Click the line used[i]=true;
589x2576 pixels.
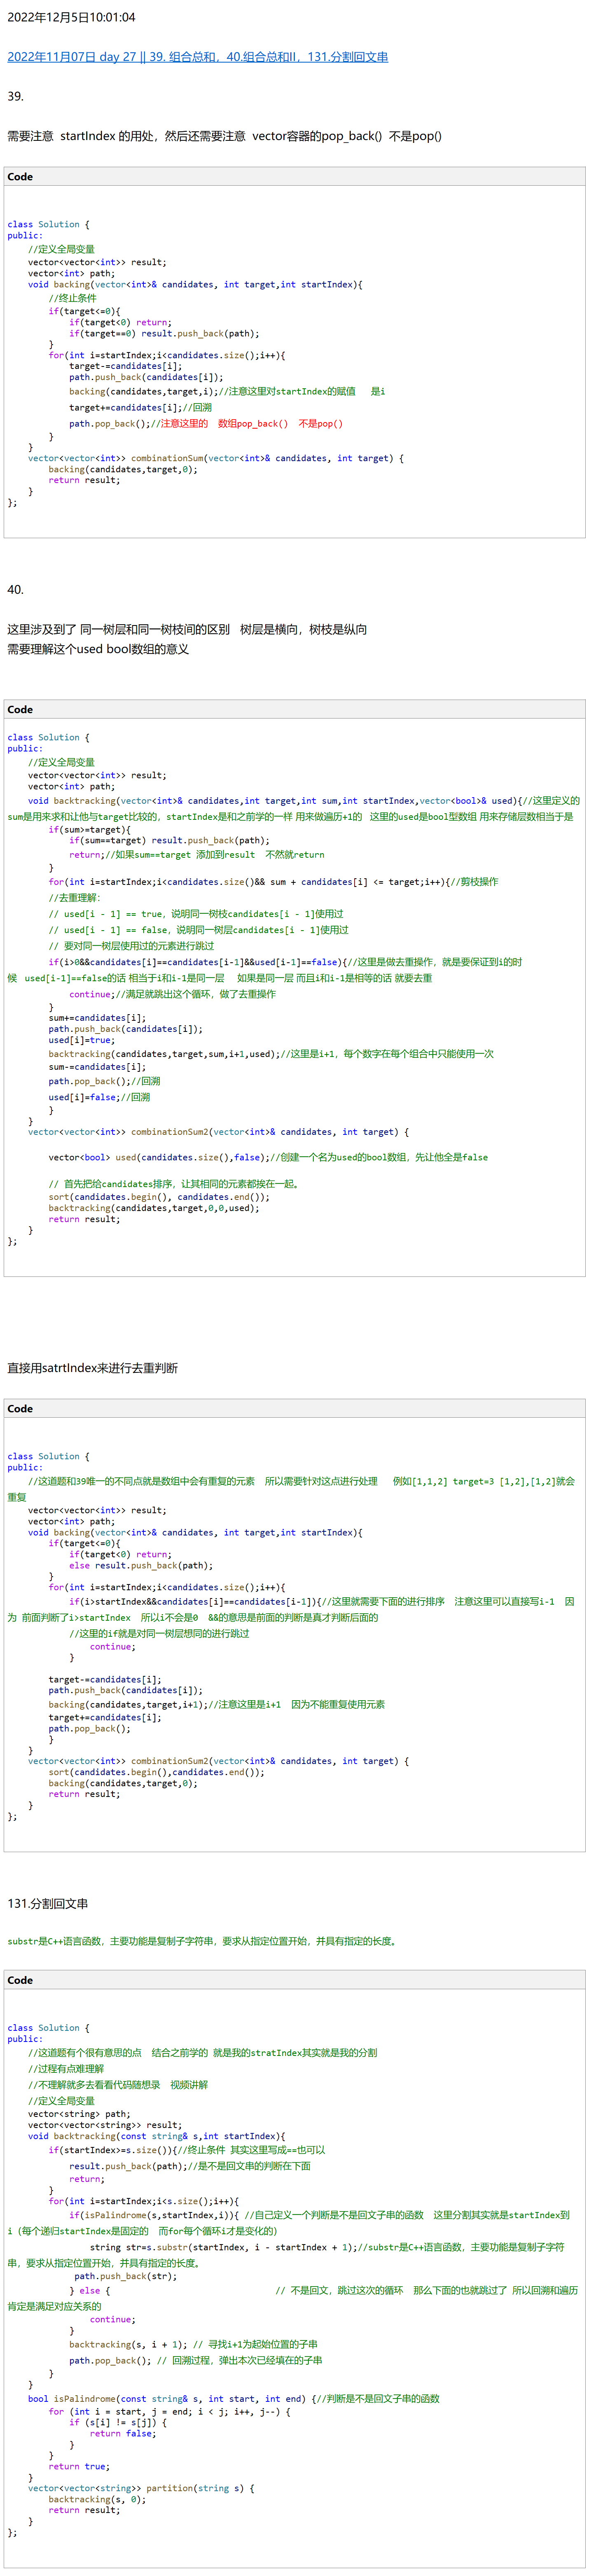(x=81, y=1040)
